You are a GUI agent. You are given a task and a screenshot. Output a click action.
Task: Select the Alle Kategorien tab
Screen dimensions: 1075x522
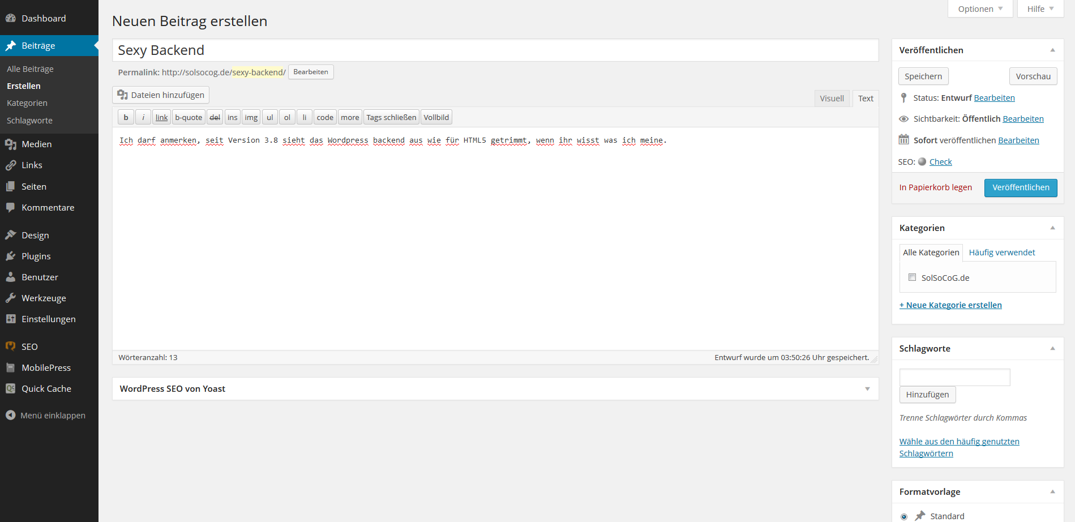tap(931, 253)
